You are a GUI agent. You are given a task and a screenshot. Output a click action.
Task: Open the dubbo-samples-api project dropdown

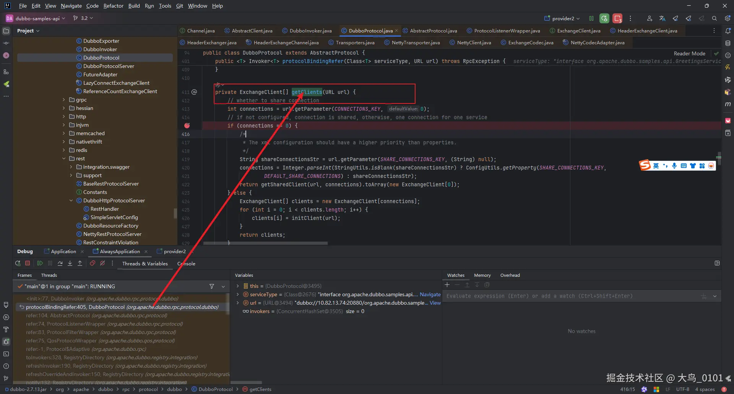click(36, 18)
